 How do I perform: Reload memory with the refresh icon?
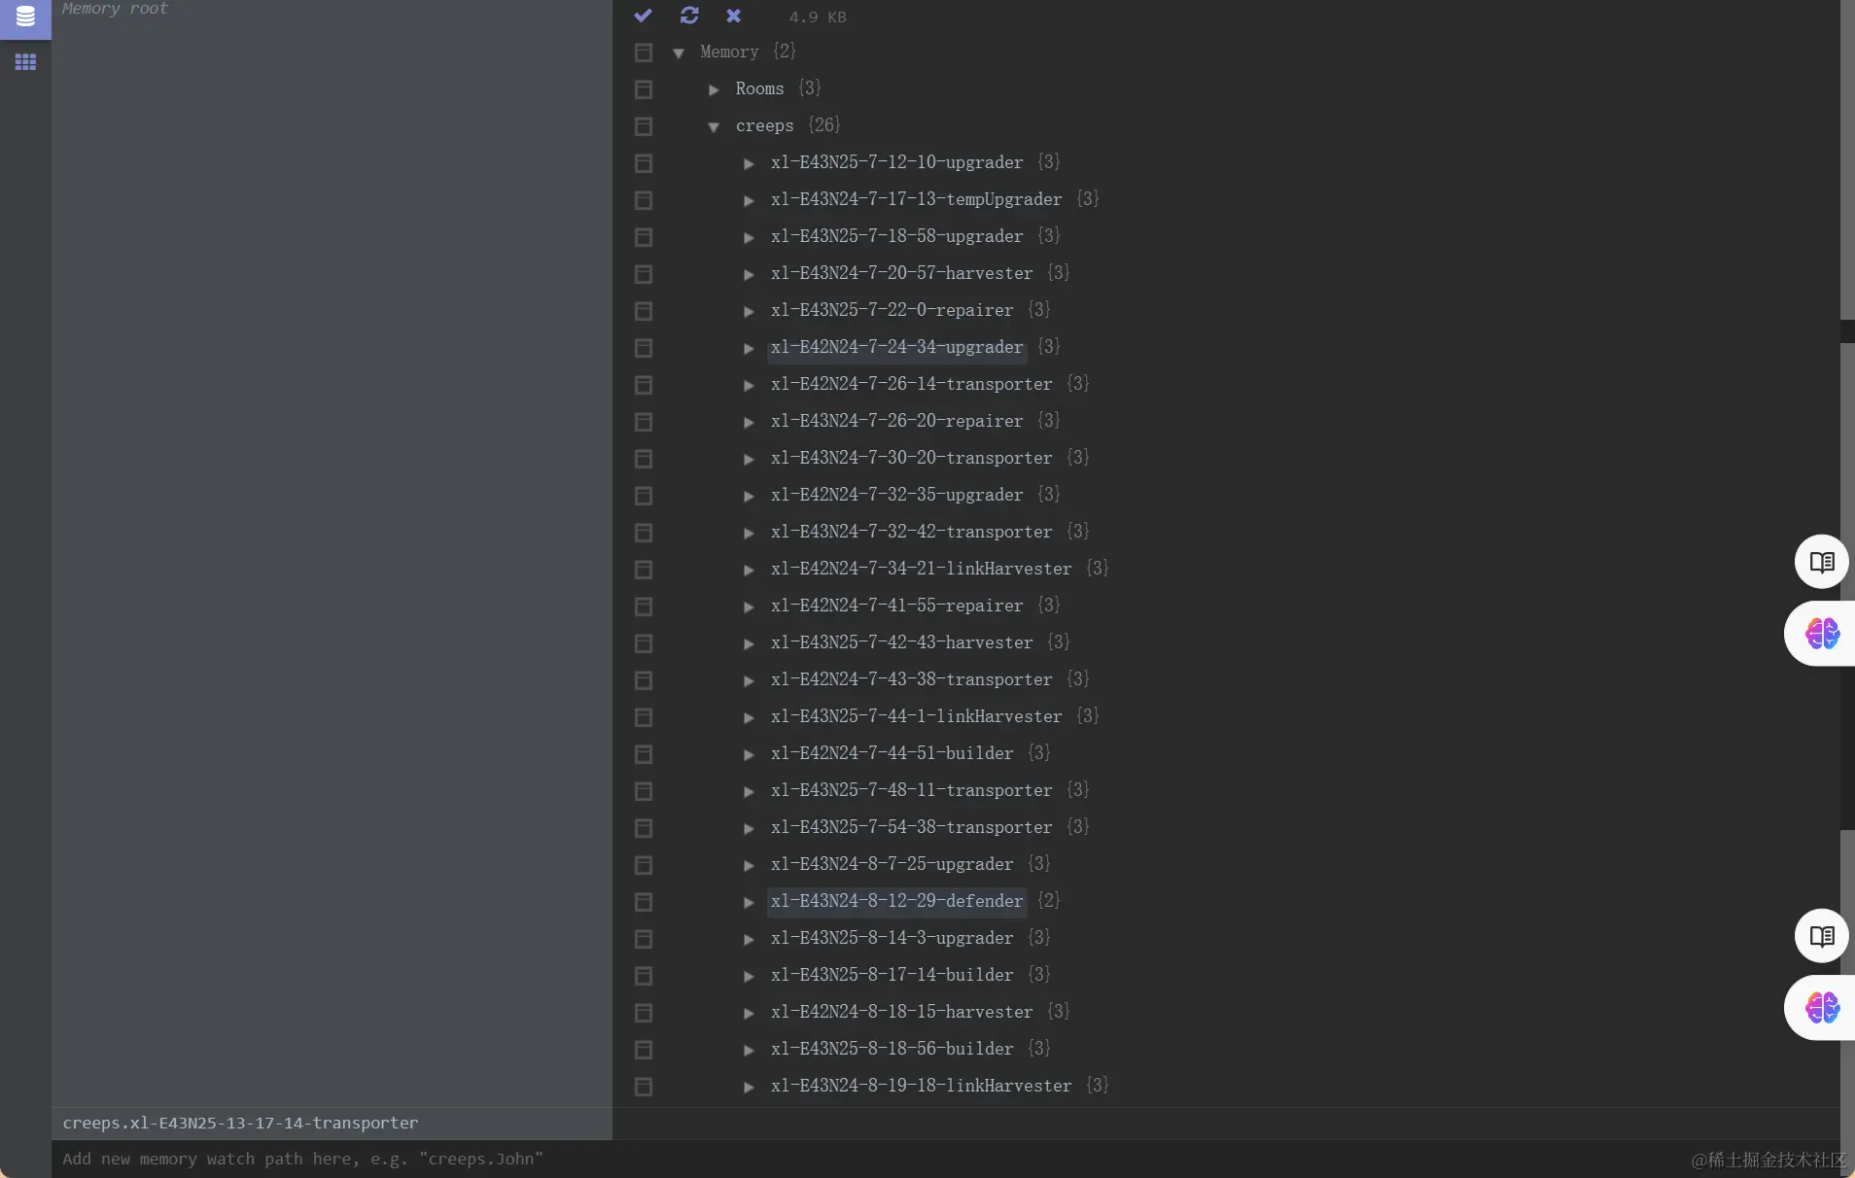(x=689, y=16)
